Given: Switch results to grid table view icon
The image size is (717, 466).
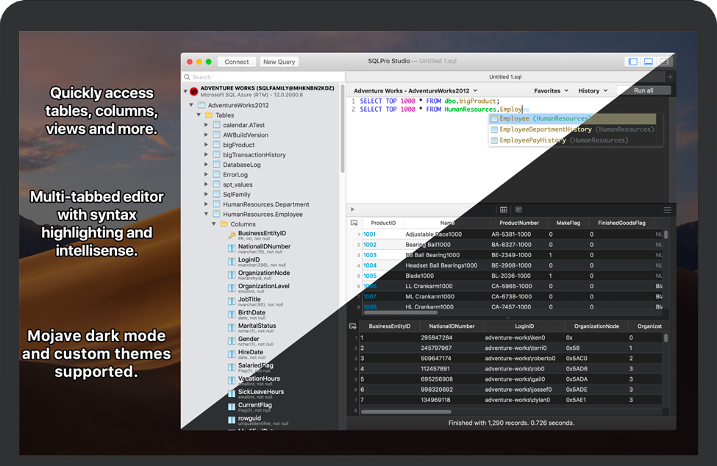Looking at the screenshot, I should coord(504,210).
